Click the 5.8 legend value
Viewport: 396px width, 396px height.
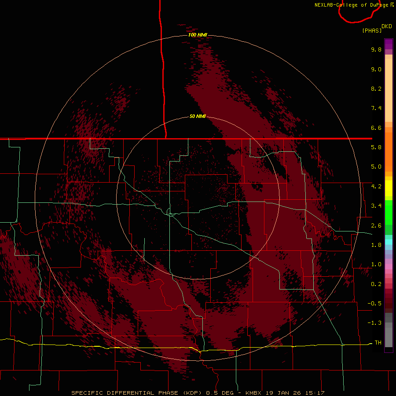[x=376, y=147]
